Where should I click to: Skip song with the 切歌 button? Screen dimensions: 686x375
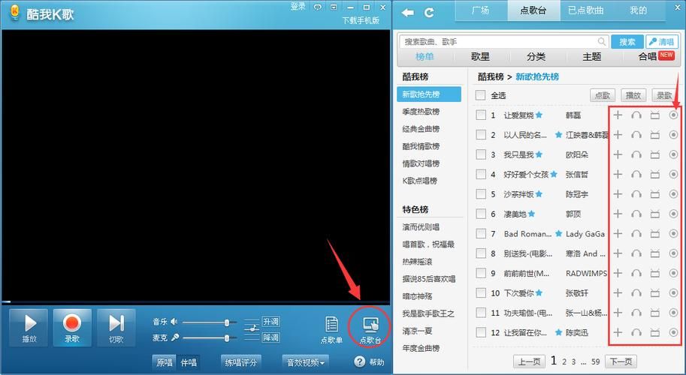(116, 326)
